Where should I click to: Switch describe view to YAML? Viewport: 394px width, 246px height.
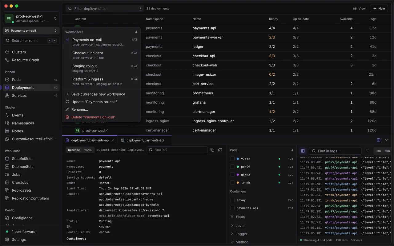(x=88, y=150)
